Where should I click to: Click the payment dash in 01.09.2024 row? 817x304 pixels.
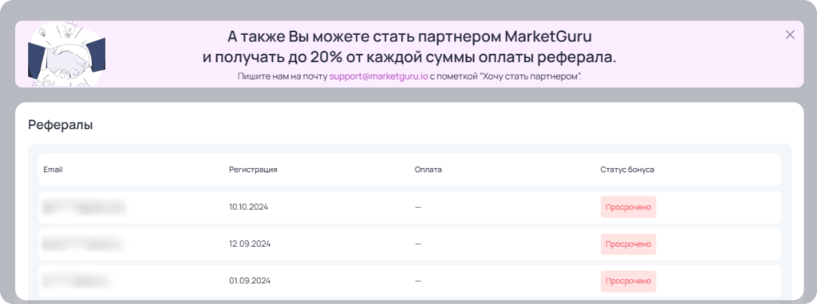click(x=418, y=281)
